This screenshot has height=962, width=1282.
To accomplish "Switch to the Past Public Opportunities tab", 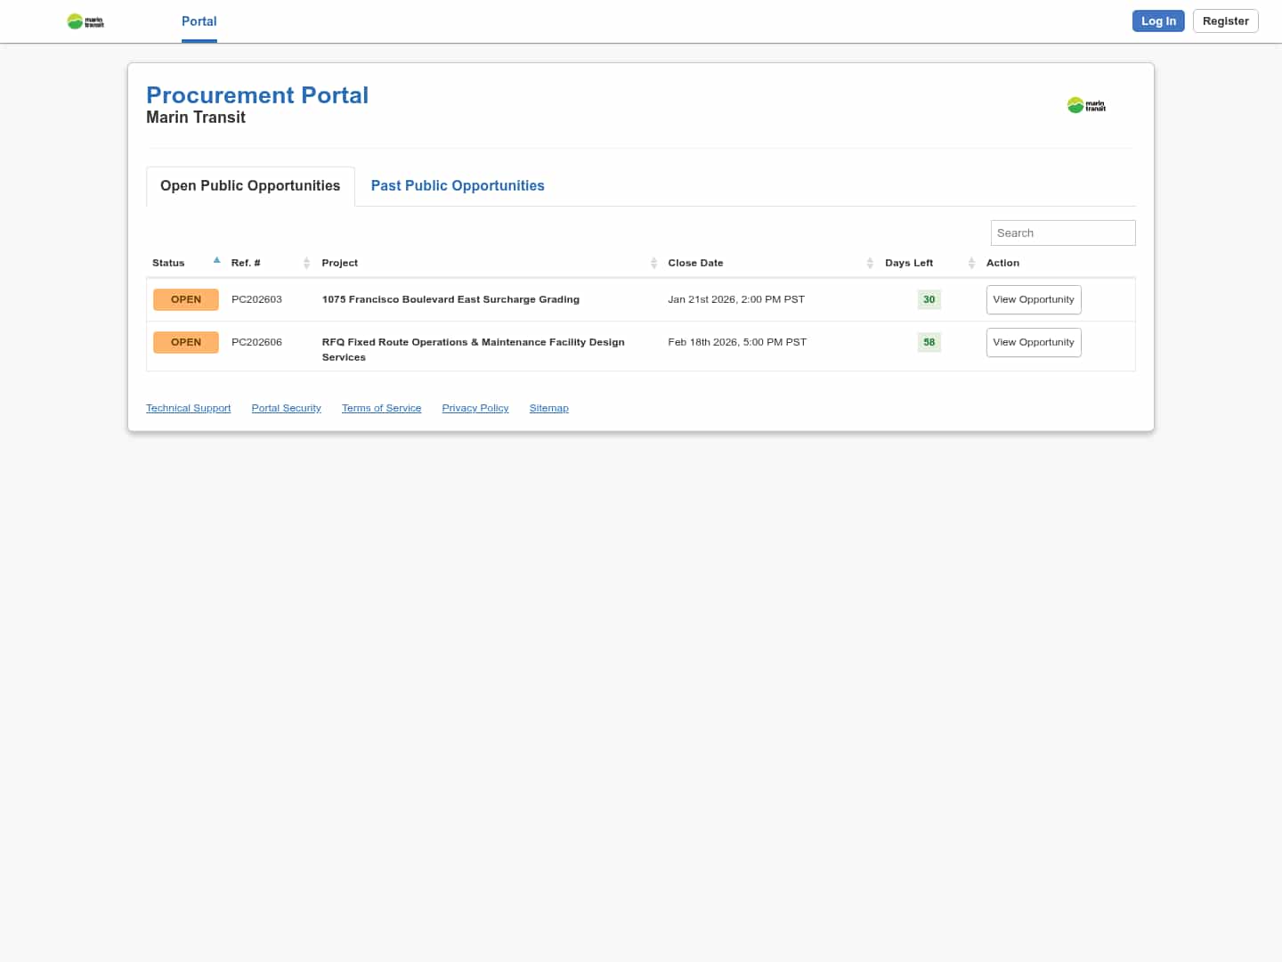I will [x=458, y=185].
